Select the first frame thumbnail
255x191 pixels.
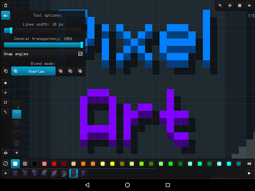(x=15, y=173)
